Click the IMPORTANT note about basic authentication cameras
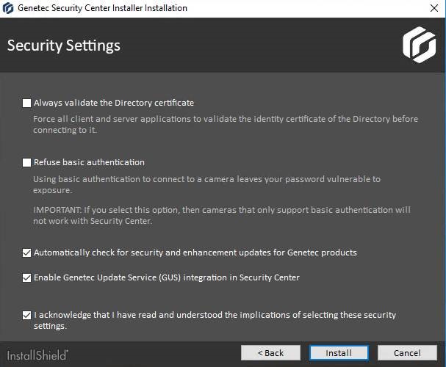 222,215
